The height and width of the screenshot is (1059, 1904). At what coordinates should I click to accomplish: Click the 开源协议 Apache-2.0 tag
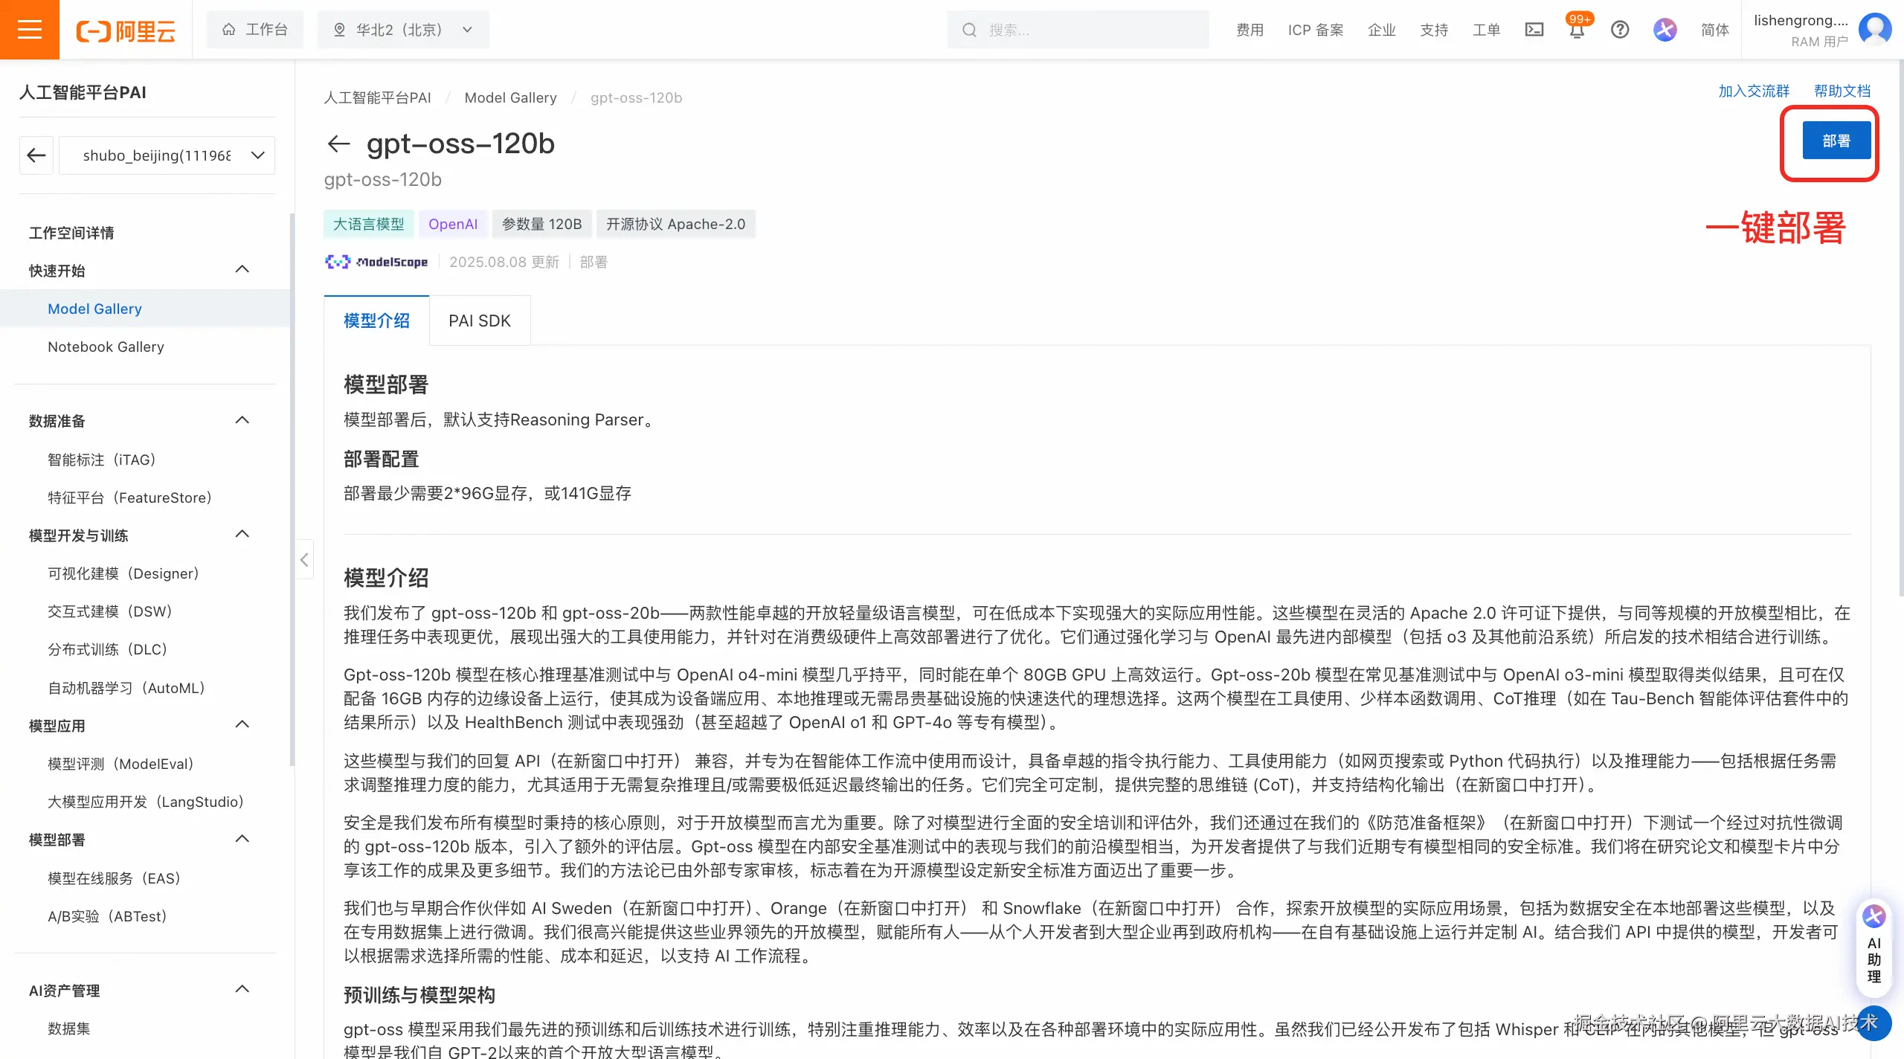pyautogui.click(x=675, y=224)
